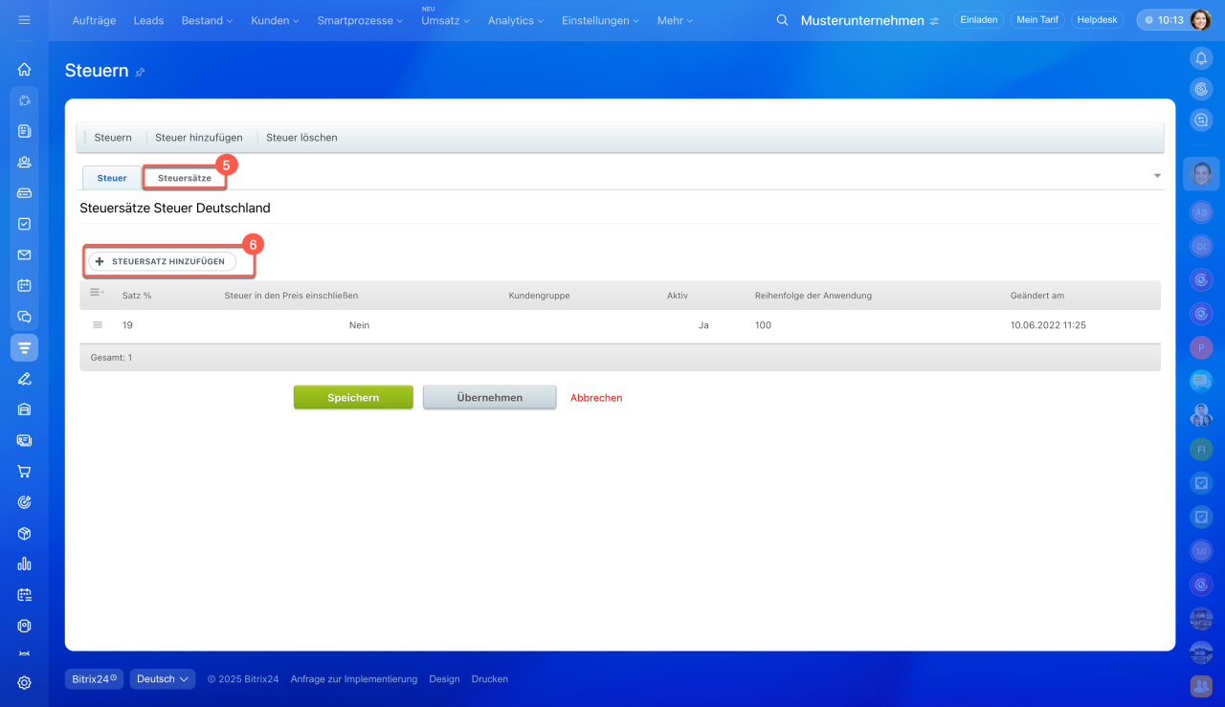Image resolution: width=1225 pixels, height=707 pixels.
Task: Expand the Einstellungen dropdown
Action: pos(600,20)
